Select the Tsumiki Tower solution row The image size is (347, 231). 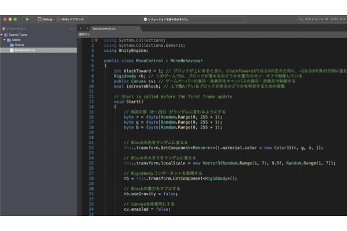pyautogui.click(x=39, y=35)
